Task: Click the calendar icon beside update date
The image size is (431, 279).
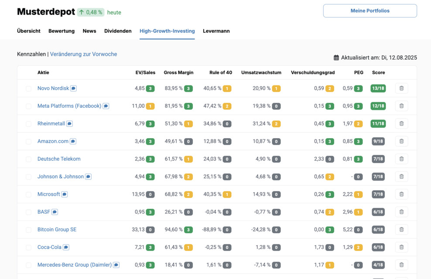Action: (x=336, y=58)
